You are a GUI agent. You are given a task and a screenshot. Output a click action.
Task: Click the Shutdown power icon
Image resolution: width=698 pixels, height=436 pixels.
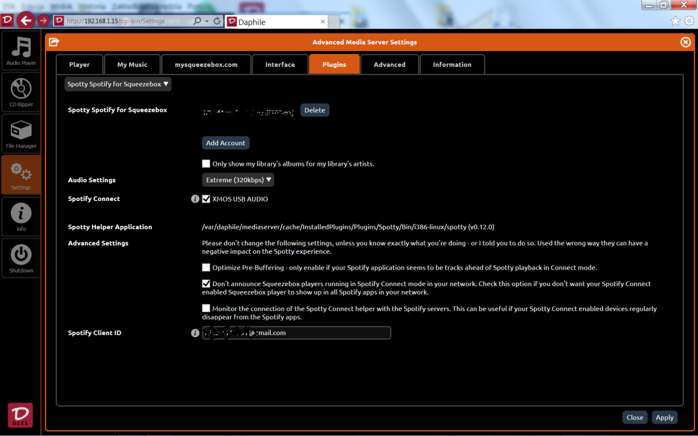pyautogui.click(x=21, y=258)
